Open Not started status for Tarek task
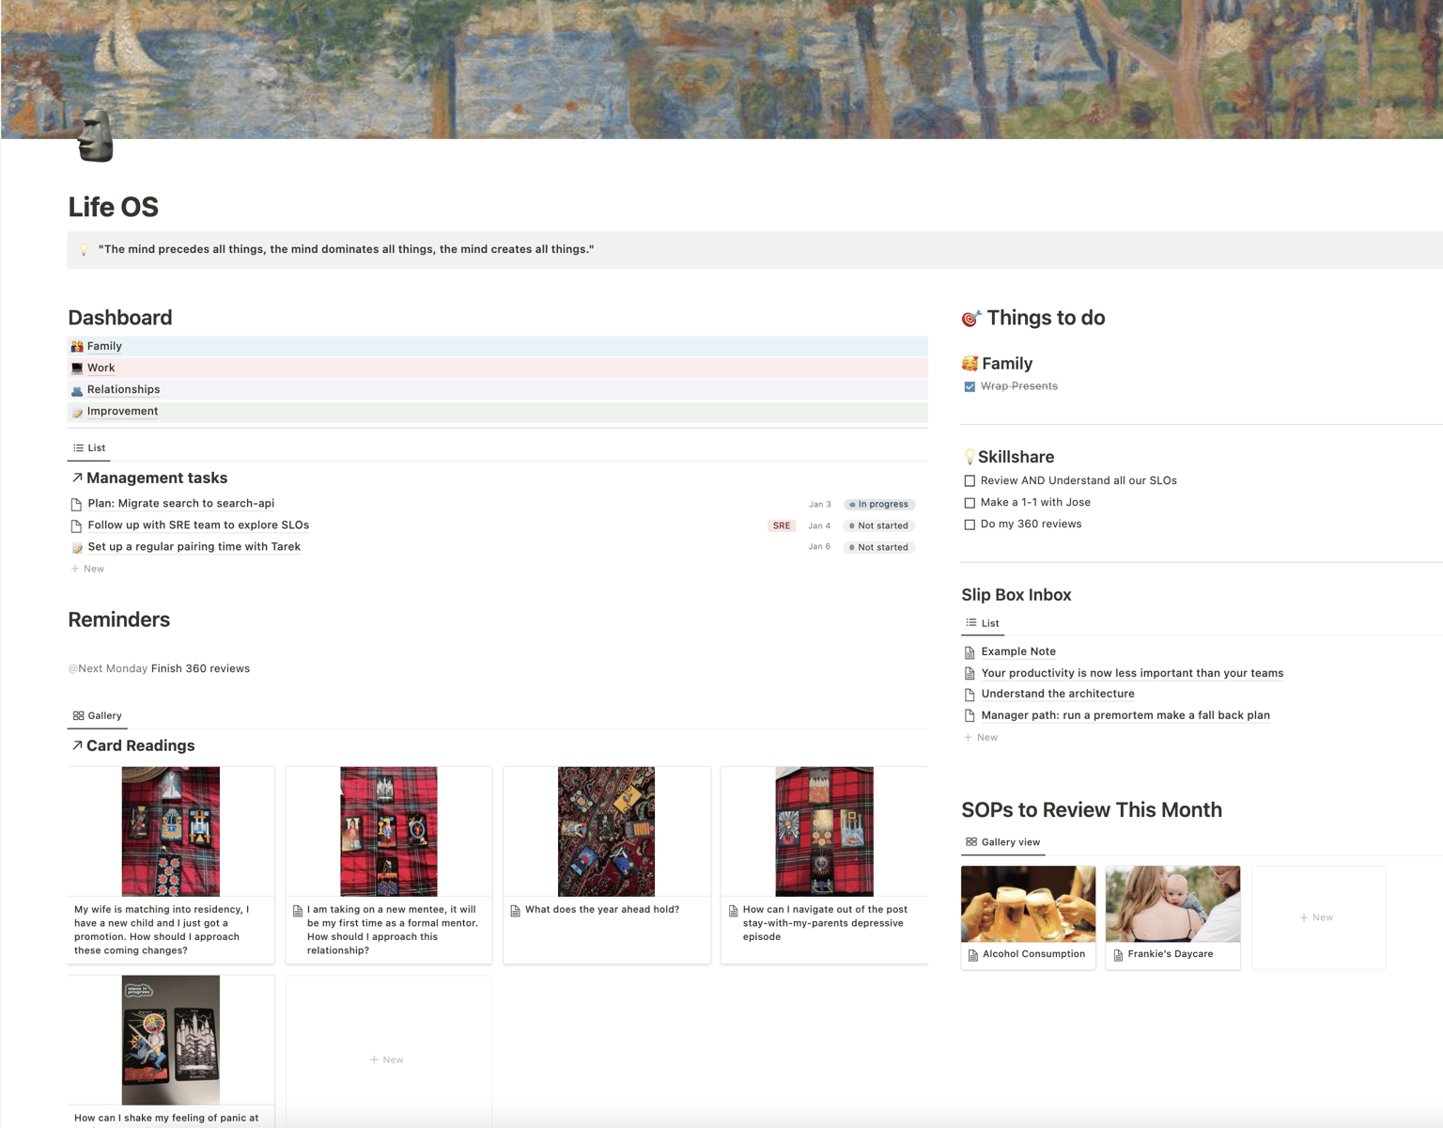The width and height of the screenshot is (1443, 1128). (879, 547)
